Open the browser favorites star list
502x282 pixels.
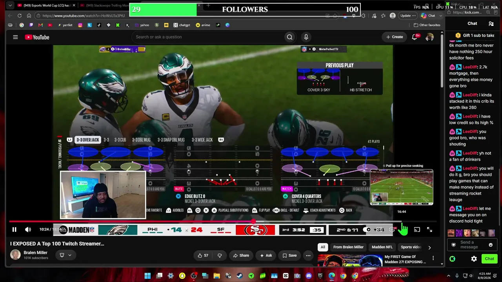(x=383, y=16)
